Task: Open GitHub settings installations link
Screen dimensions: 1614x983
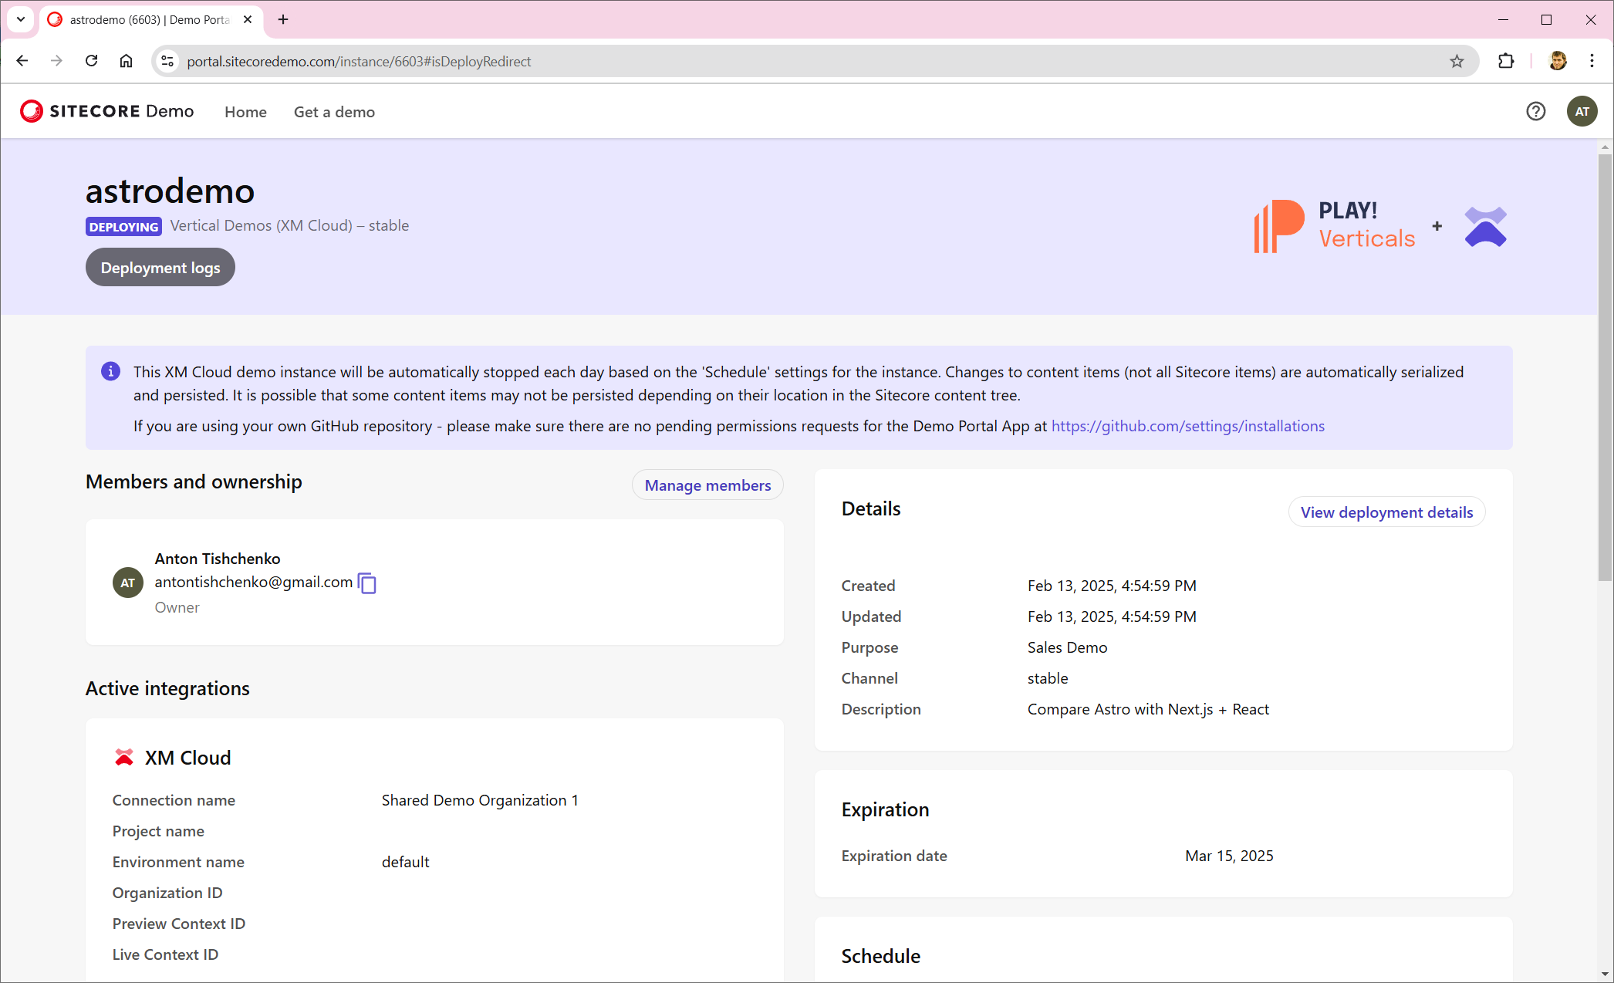Action: pos(1187,426)
